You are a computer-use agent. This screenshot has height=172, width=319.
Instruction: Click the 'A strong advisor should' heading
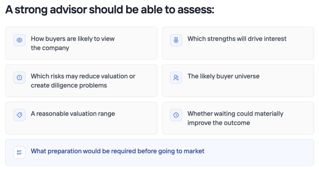[110, 10]
